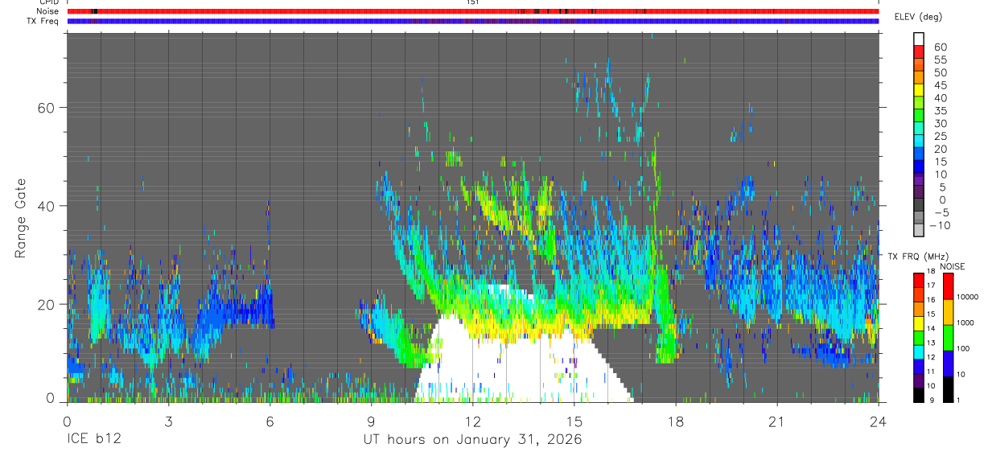The height and width of the screenshot is (456, 988).
Task: Click the red Noise strip above plot
Action: [472, 11]
